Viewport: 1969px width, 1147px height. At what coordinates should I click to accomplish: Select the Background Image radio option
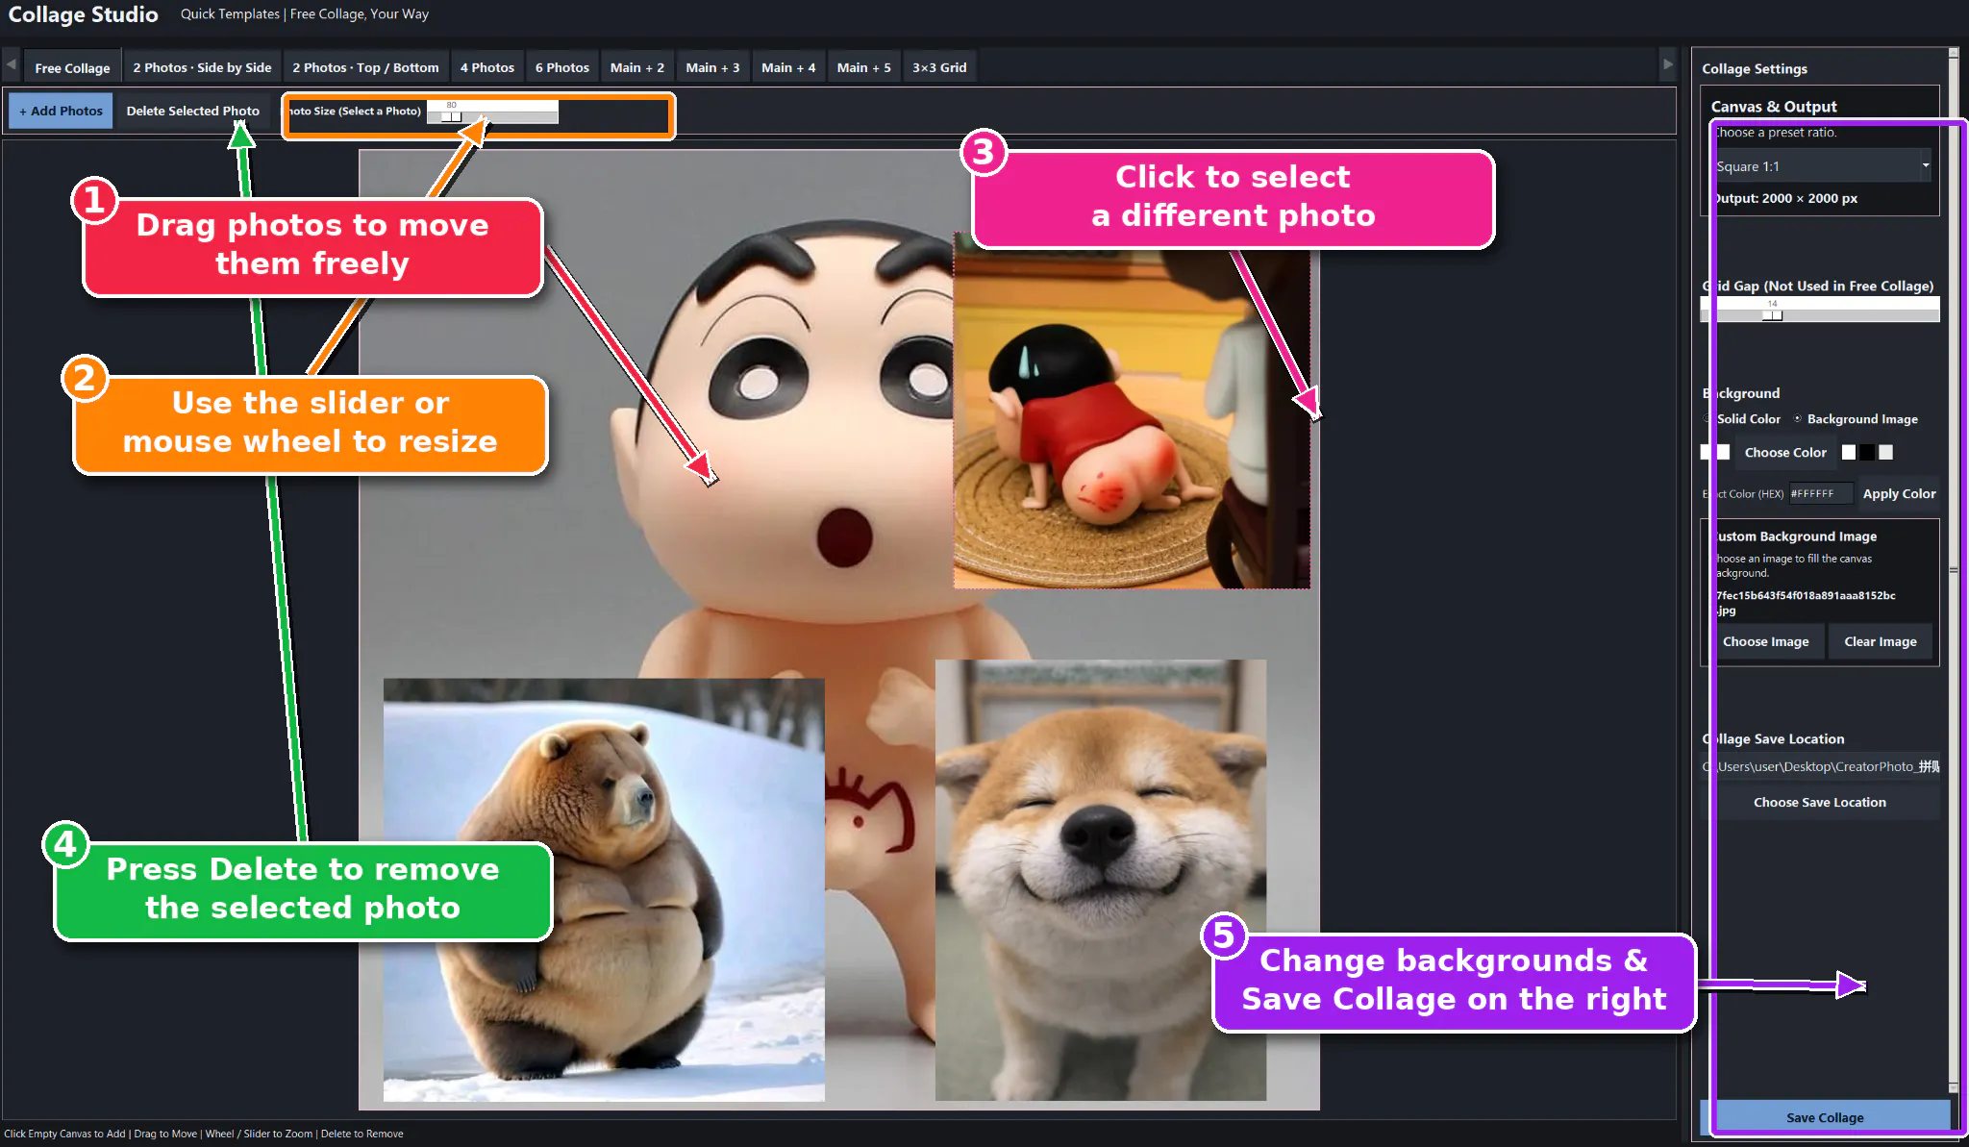(1856, 419)
